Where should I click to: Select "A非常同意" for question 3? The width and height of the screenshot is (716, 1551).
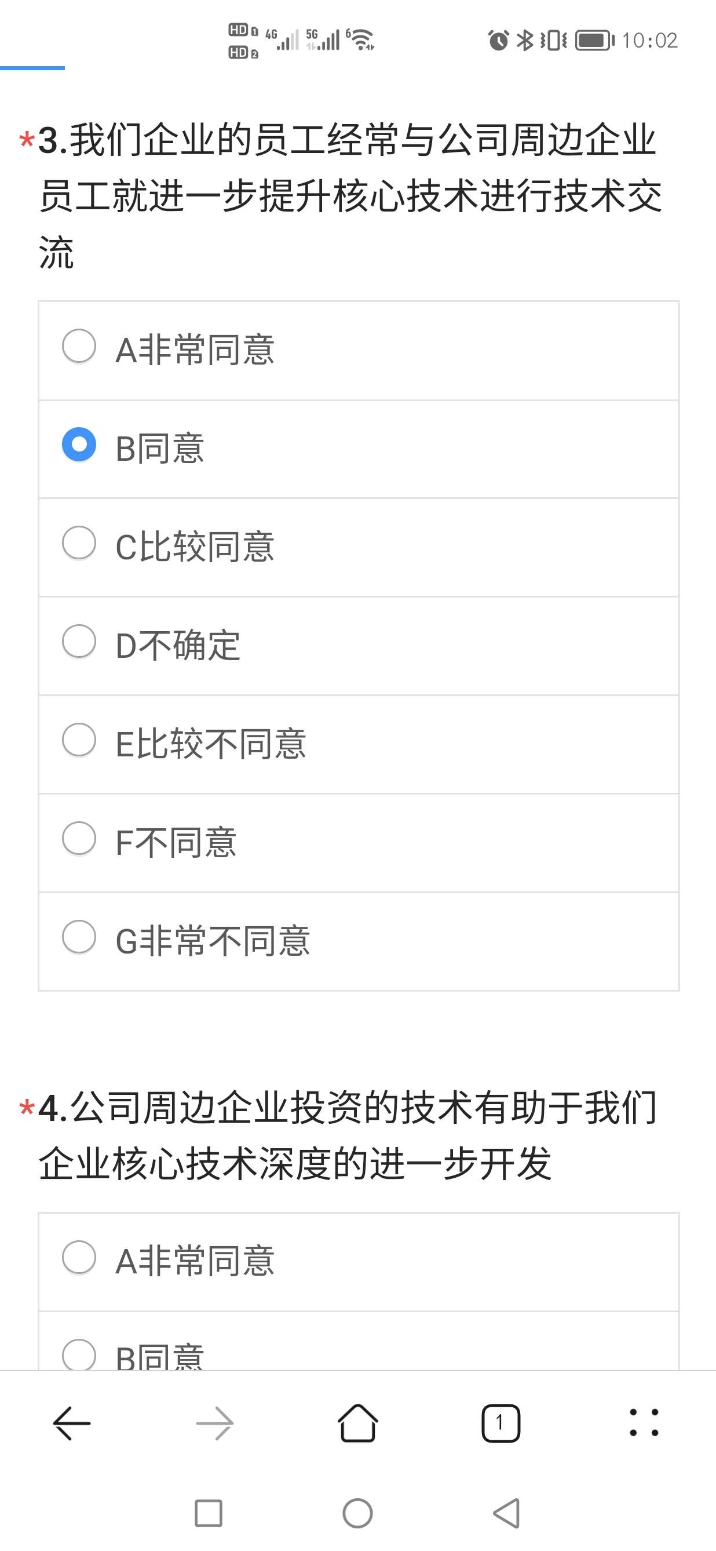click(79, 346)
